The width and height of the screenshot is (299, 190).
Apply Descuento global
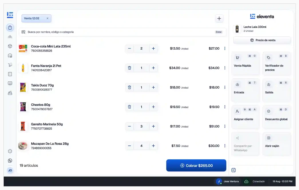(277, 117)
